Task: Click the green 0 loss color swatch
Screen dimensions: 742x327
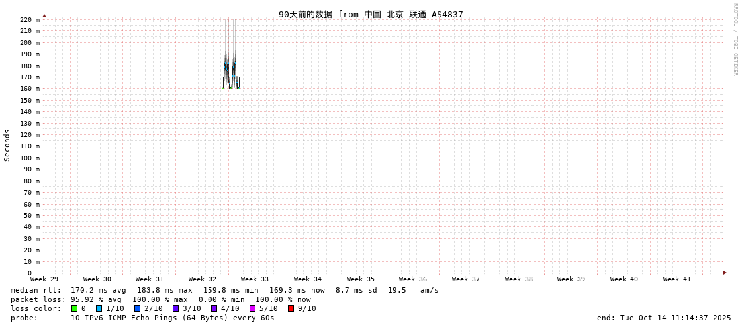Action: tap(75, 308)
